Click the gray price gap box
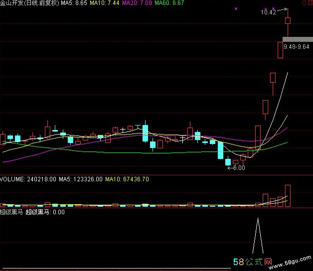Viewport: 313px width, 271px height. 297,39
